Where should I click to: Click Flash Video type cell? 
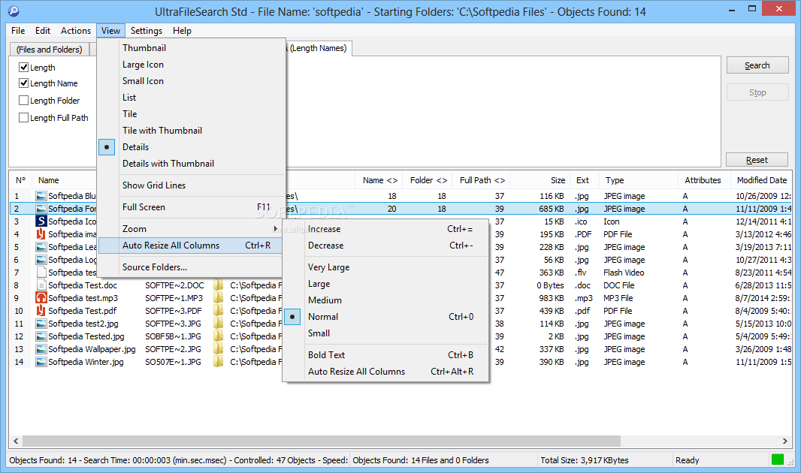pos(624,273)
